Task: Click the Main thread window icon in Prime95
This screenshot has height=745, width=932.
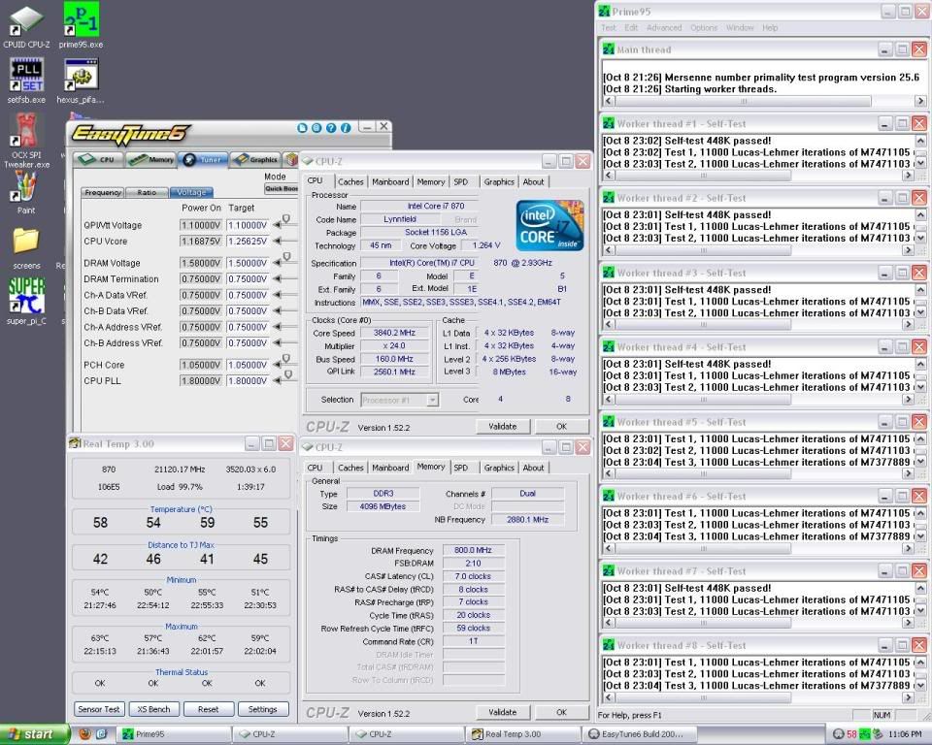Action: point(608,49)
